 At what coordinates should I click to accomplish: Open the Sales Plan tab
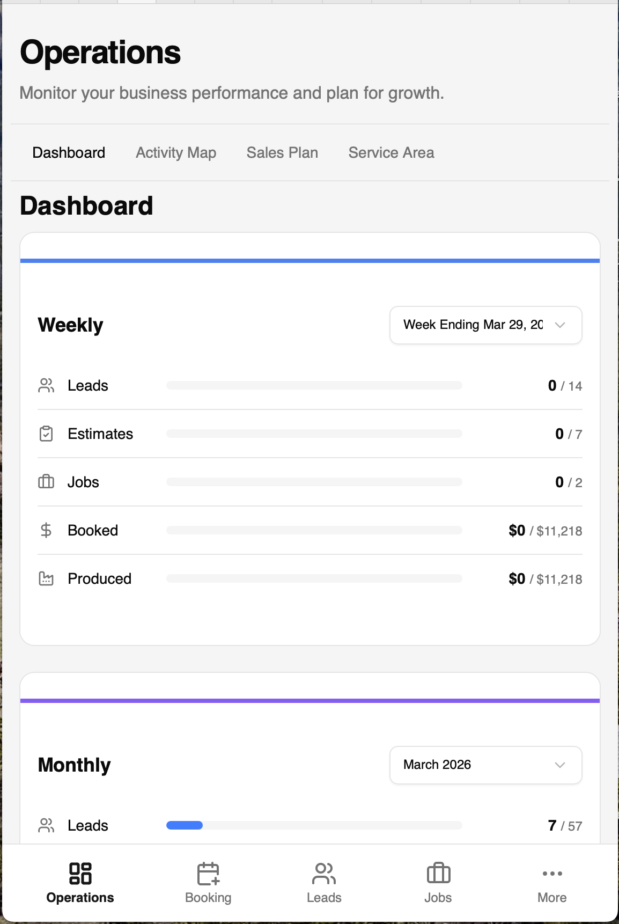point(282,152)
